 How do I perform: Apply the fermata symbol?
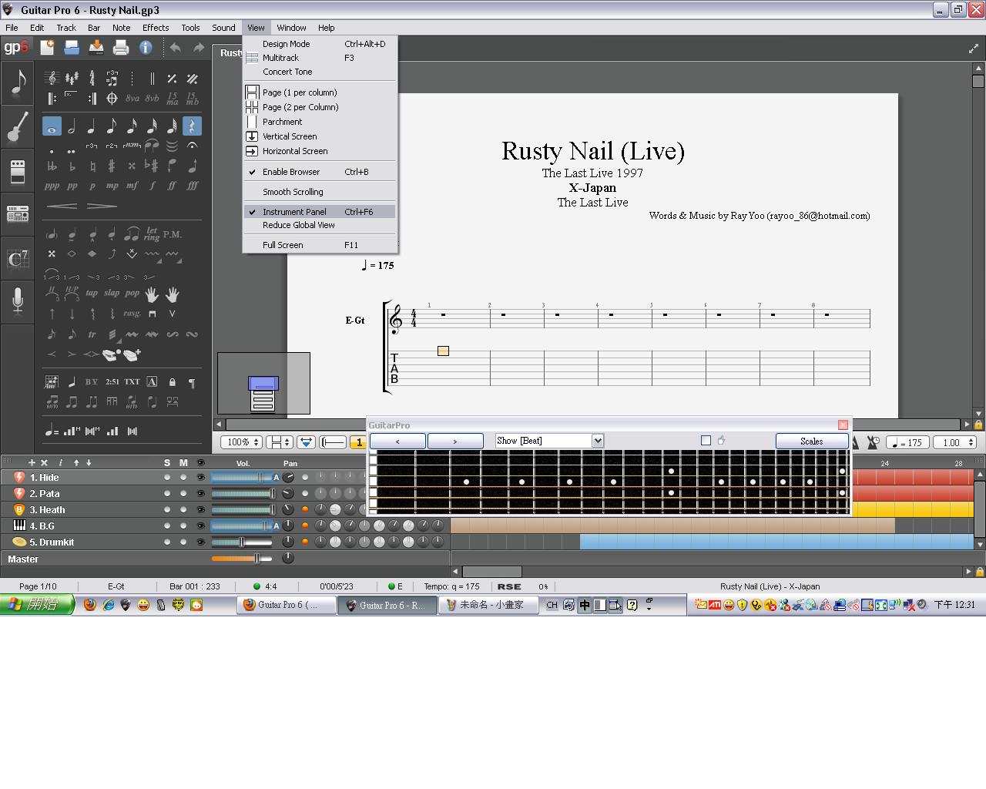[192, 146]
